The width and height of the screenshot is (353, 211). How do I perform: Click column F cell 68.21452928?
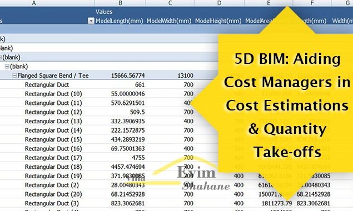[314, 194]
